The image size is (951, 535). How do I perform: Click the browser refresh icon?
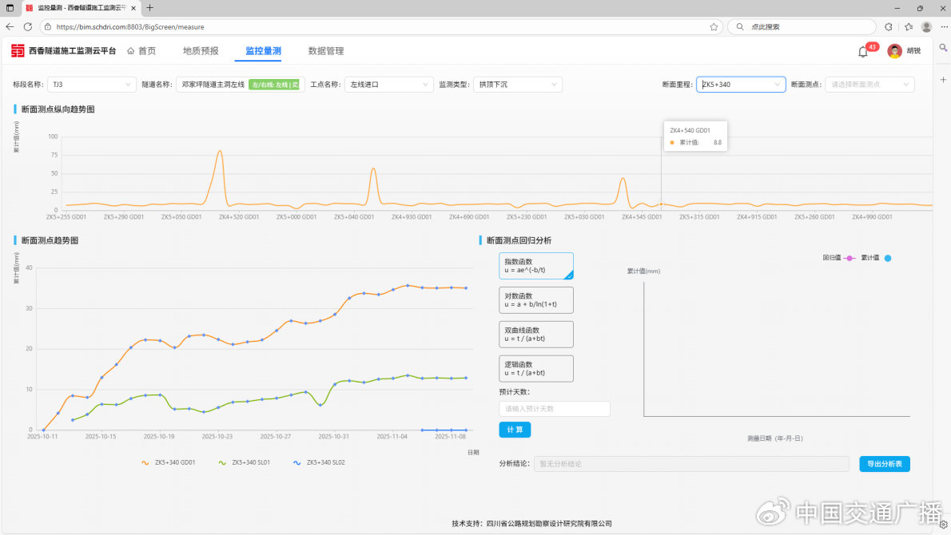(x=28, y=26)
